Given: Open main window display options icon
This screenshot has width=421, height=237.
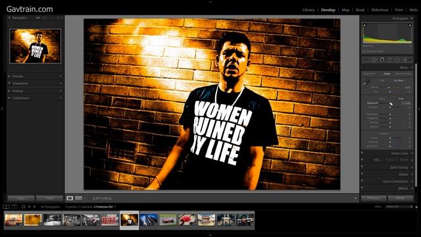Looking at the screenshot, I should [x=6, y=207].
